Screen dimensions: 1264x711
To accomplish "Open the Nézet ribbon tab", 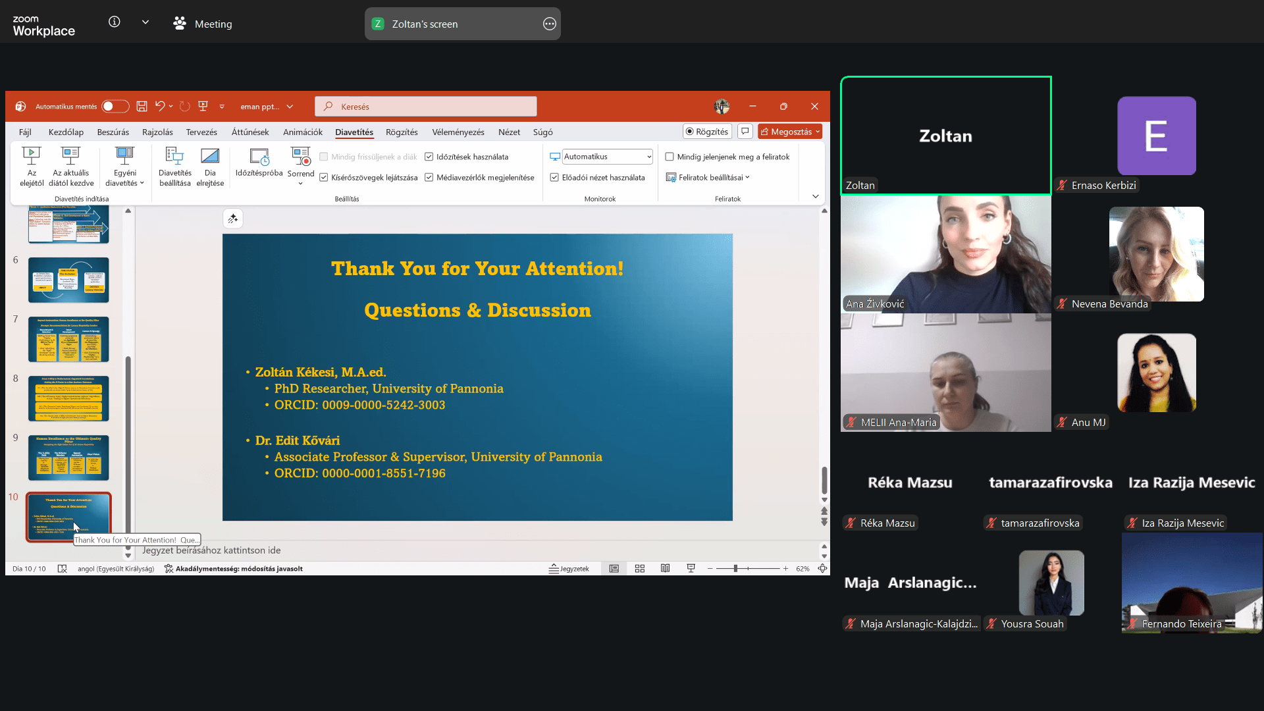I will (x=509, y=132).
